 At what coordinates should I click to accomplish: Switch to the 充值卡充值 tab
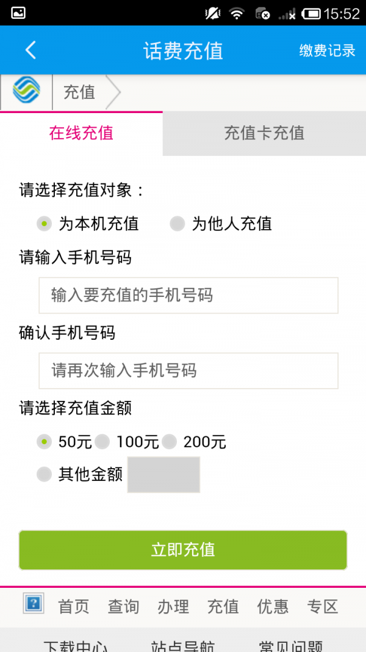pyautogui.click(x=264, y=133)
